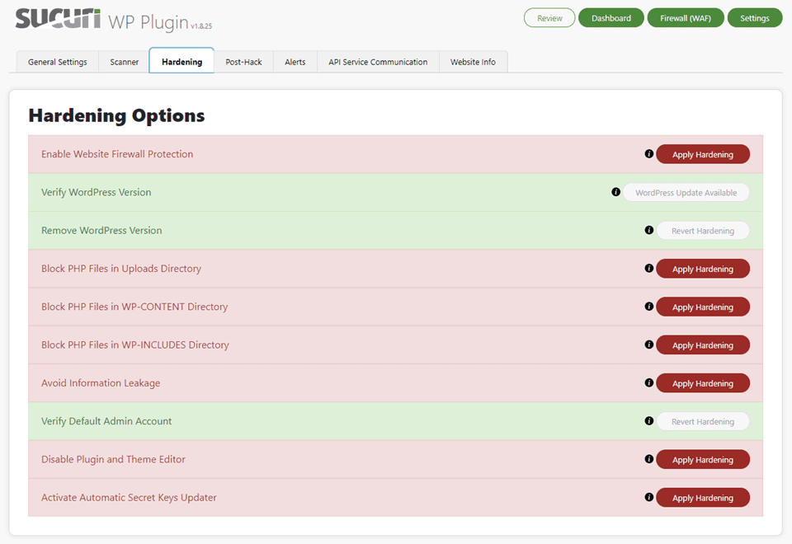Switch to the General Settings tab
The height and width of the screenshot is (544, 792).
click(x=56, y=61)
